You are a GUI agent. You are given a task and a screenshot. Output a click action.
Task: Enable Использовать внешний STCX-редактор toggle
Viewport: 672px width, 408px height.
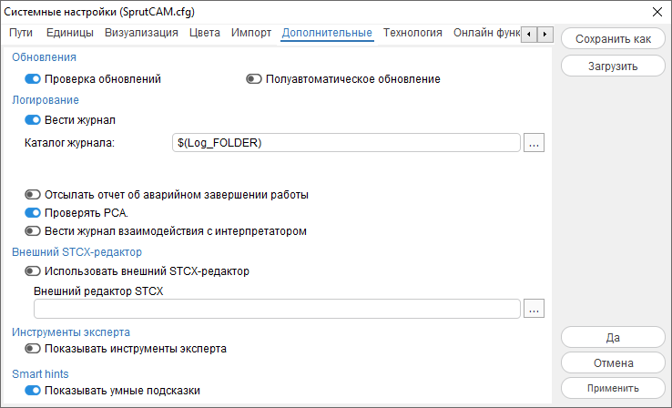[33, 271]
